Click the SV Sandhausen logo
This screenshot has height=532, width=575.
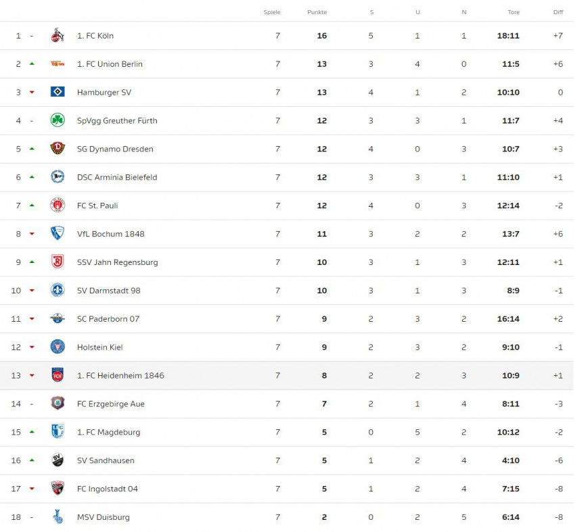click(57, 460)
